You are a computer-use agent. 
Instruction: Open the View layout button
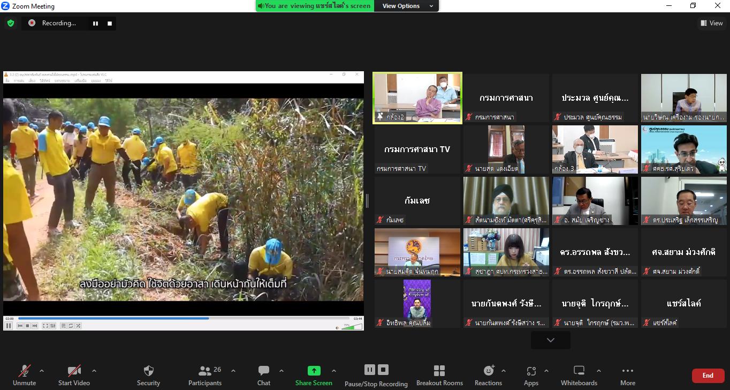point(712,23)
